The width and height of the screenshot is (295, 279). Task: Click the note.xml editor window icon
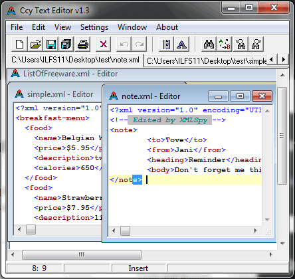[x=114, y=96]
